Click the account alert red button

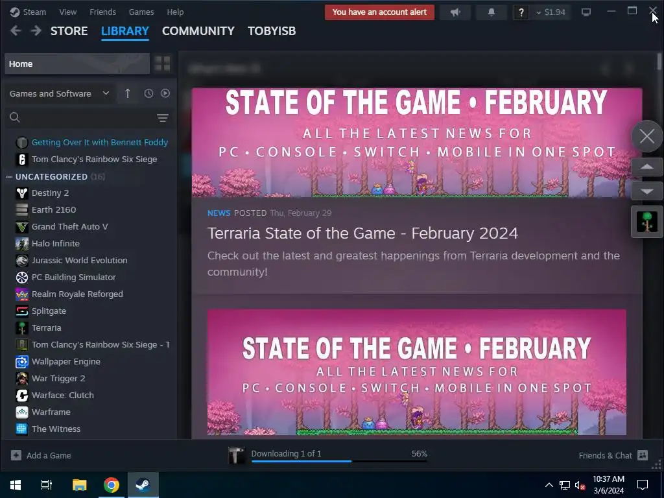coord(379,12)
